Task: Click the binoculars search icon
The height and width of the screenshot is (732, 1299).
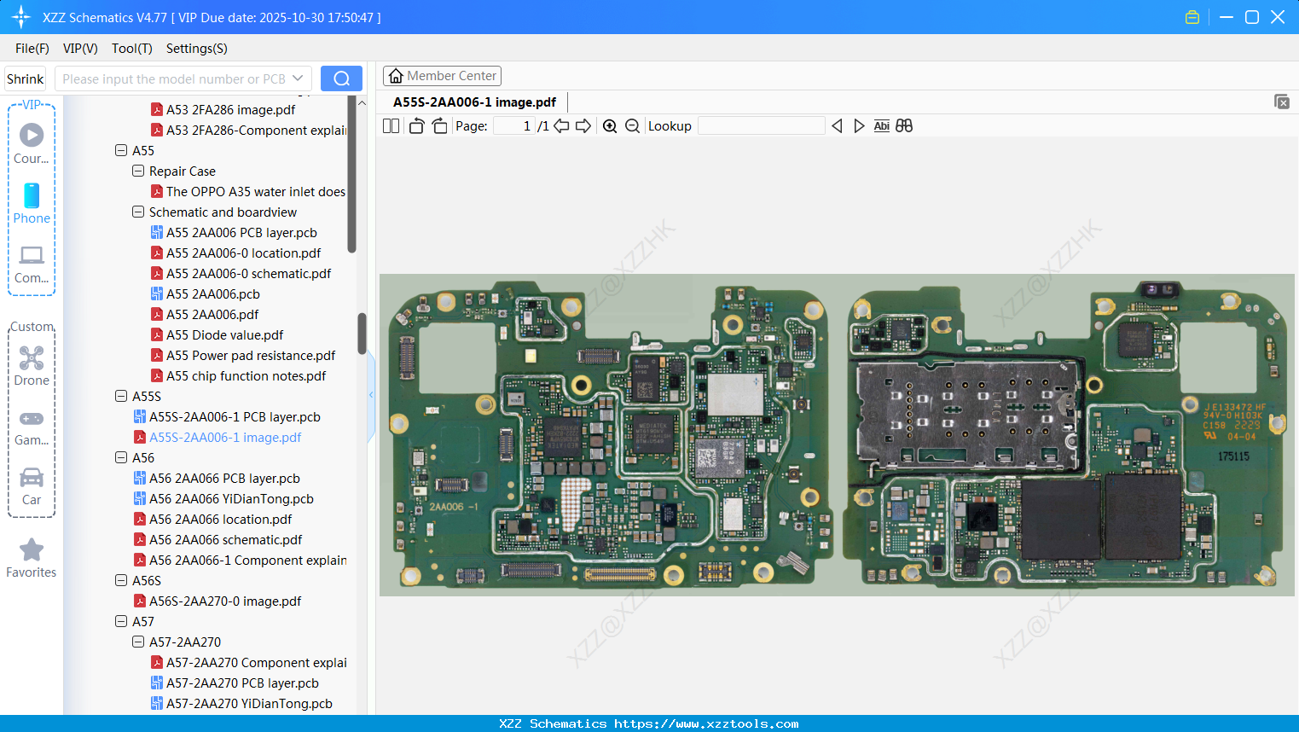Action: point(904,126)
